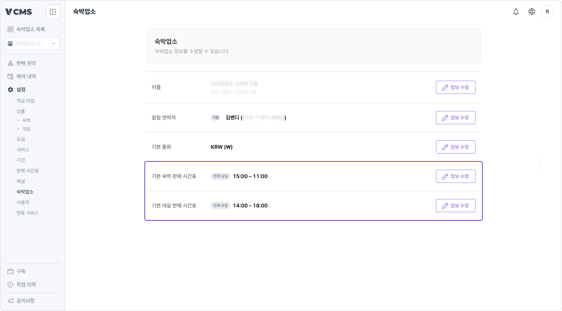Click 정보 수정 for 기본 숙박 판매 시간표
Screen dimensions: 562x311
tap(456, 176)
